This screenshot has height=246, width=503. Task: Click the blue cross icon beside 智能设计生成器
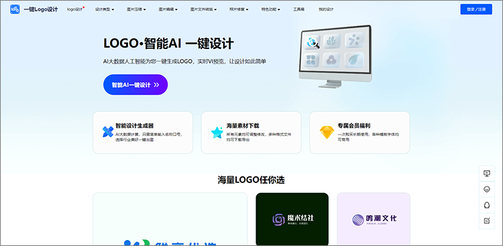(x=108, y=132)
